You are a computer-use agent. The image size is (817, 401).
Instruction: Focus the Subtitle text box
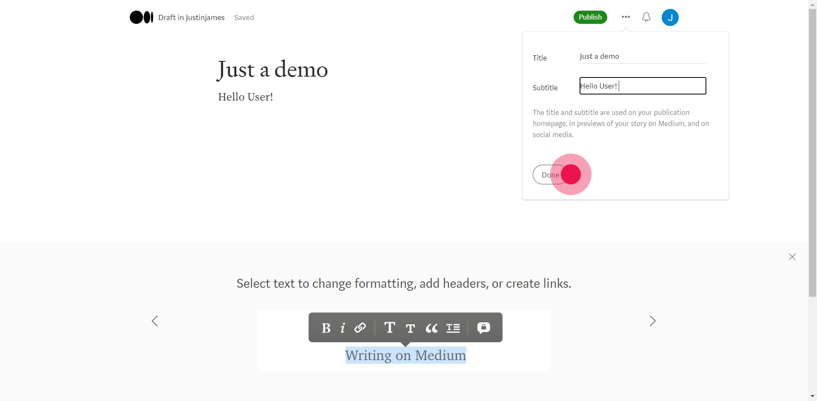click(x=643, y=86)
